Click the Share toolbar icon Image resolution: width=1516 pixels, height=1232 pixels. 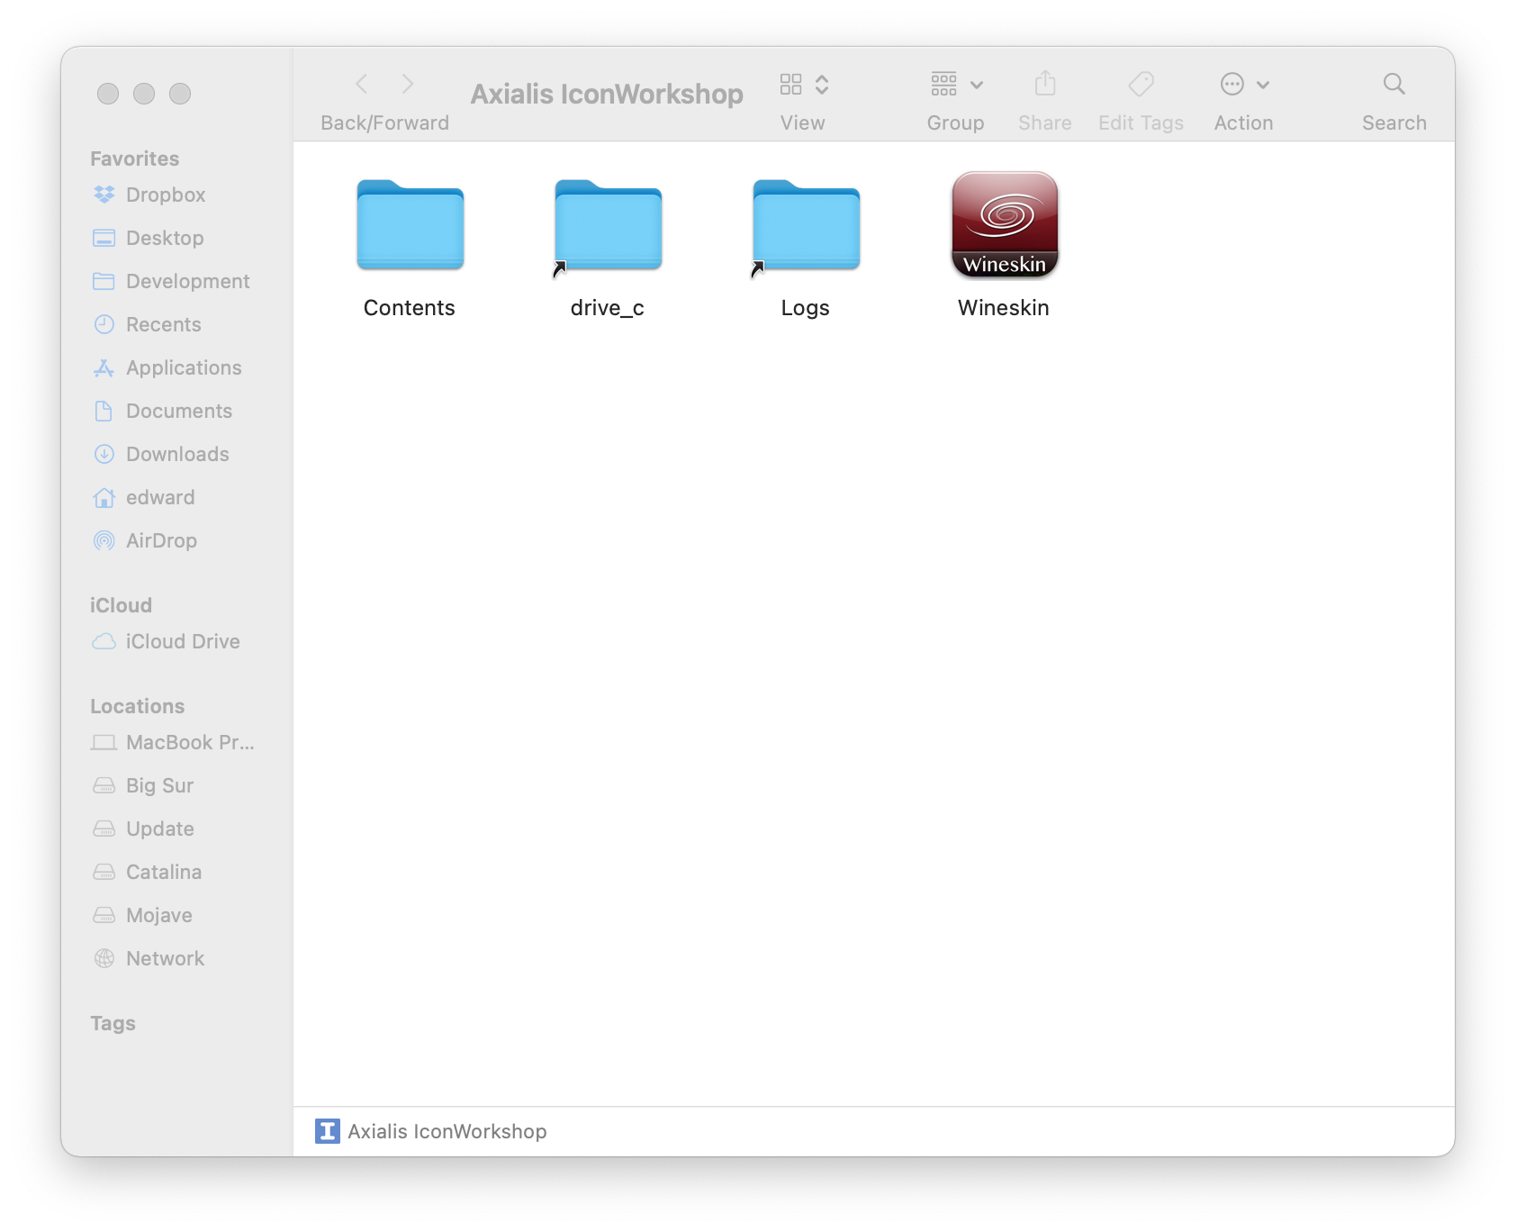(1045, 84)
